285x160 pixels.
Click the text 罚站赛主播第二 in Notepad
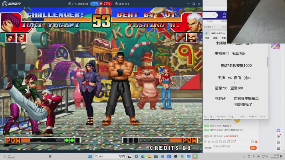(246, 98)
